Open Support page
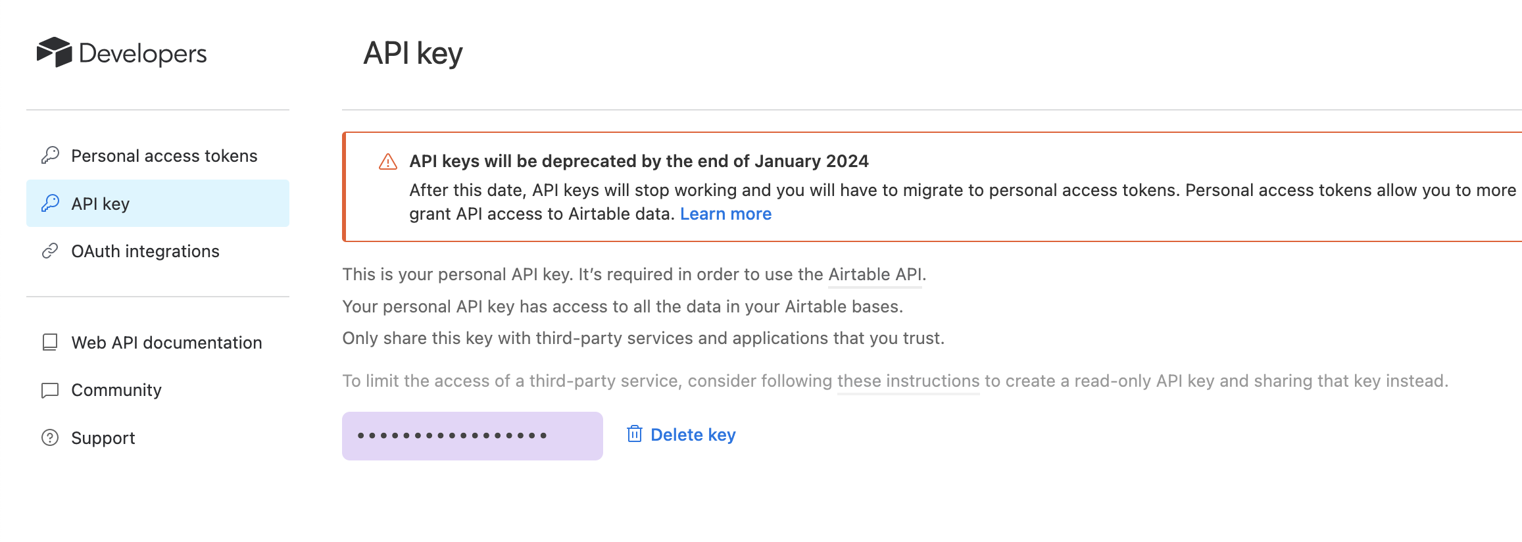The width and height of the screenshot is (1522, 542). pyautogui.click(x=158, y=438)
